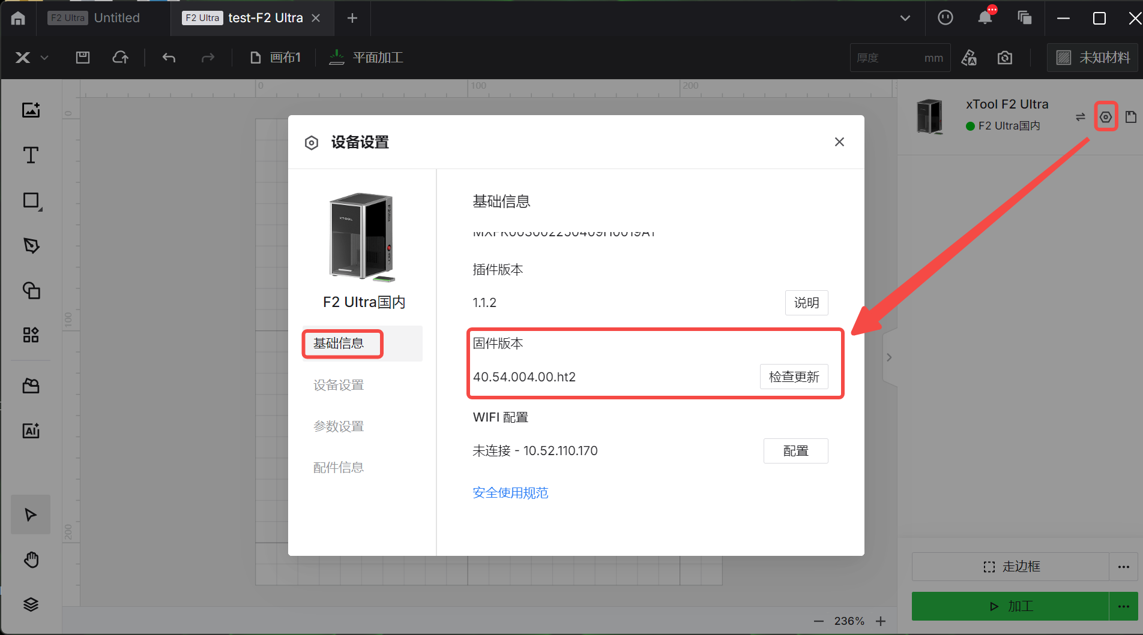
Task: Open the combine shapes tool
Action: (x=31, y=291)
